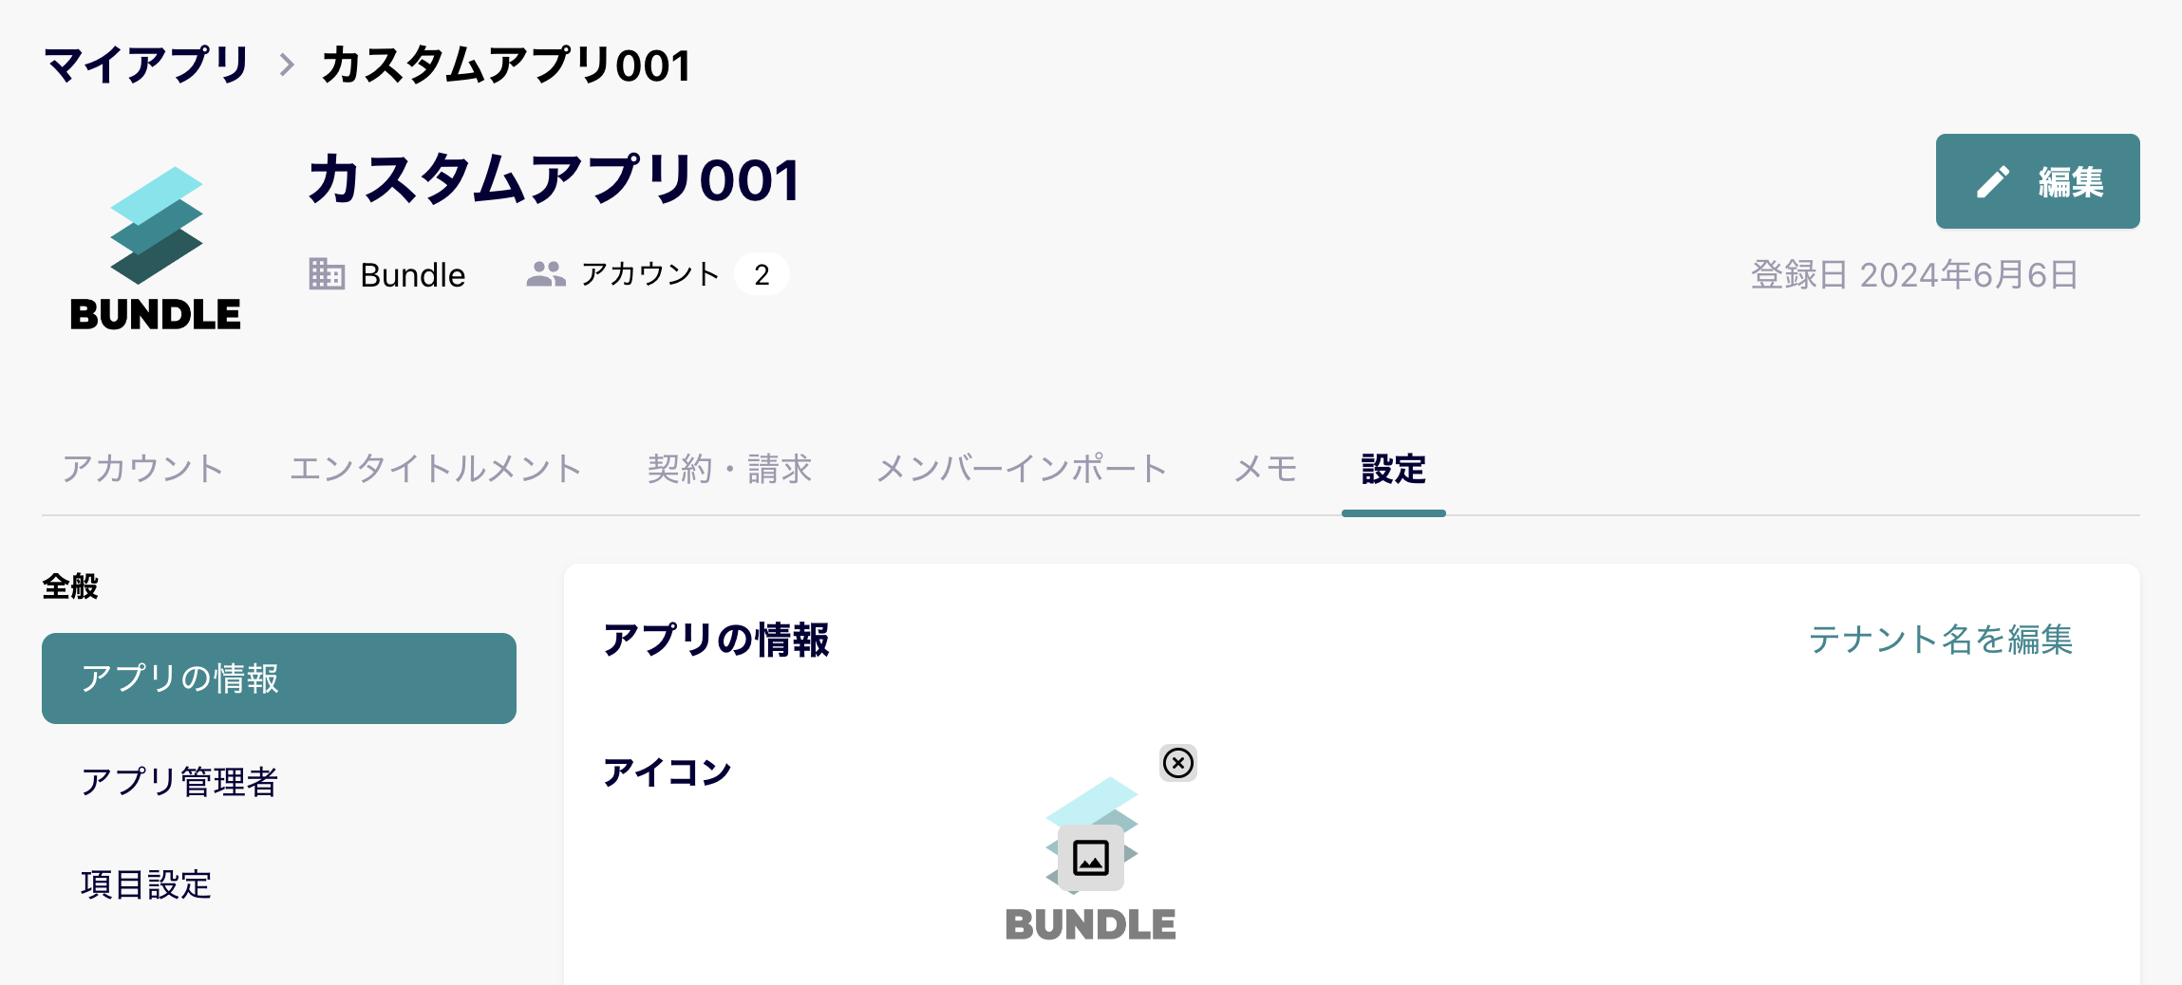Click the account count badge showing 2
2182x985 pixels.
tap(762, 274)
